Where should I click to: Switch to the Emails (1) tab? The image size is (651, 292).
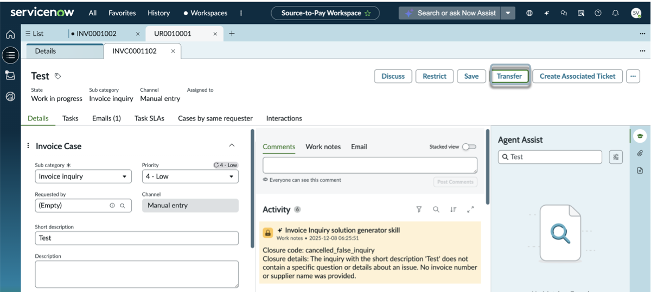[x=106, y=118]
